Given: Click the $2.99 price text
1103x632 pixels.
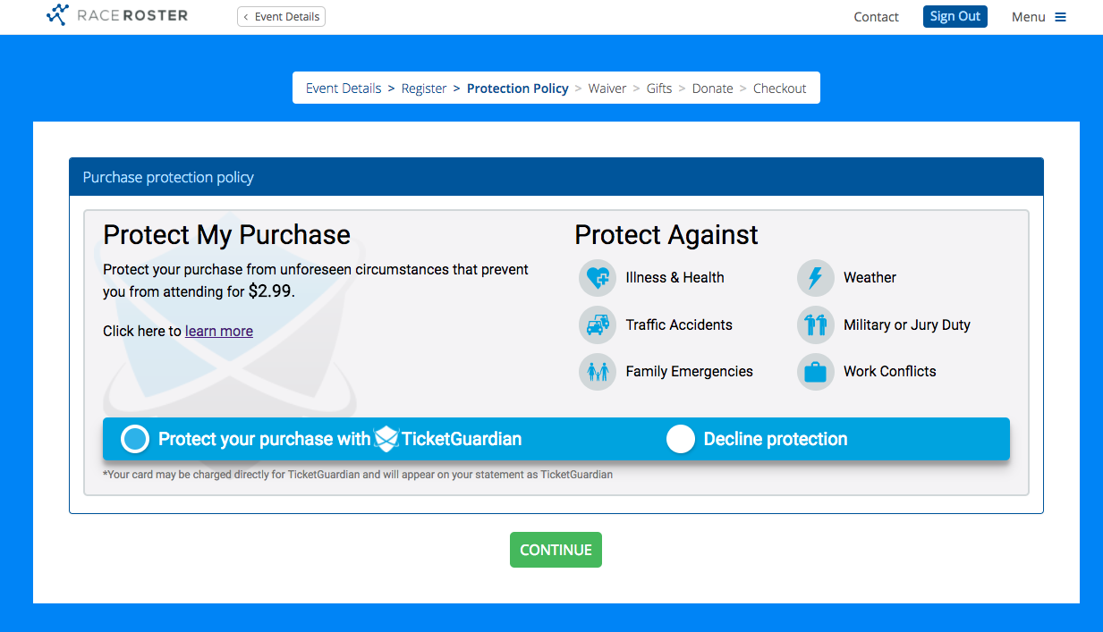Looking at the screenshot, I should (x=269, y=291).
